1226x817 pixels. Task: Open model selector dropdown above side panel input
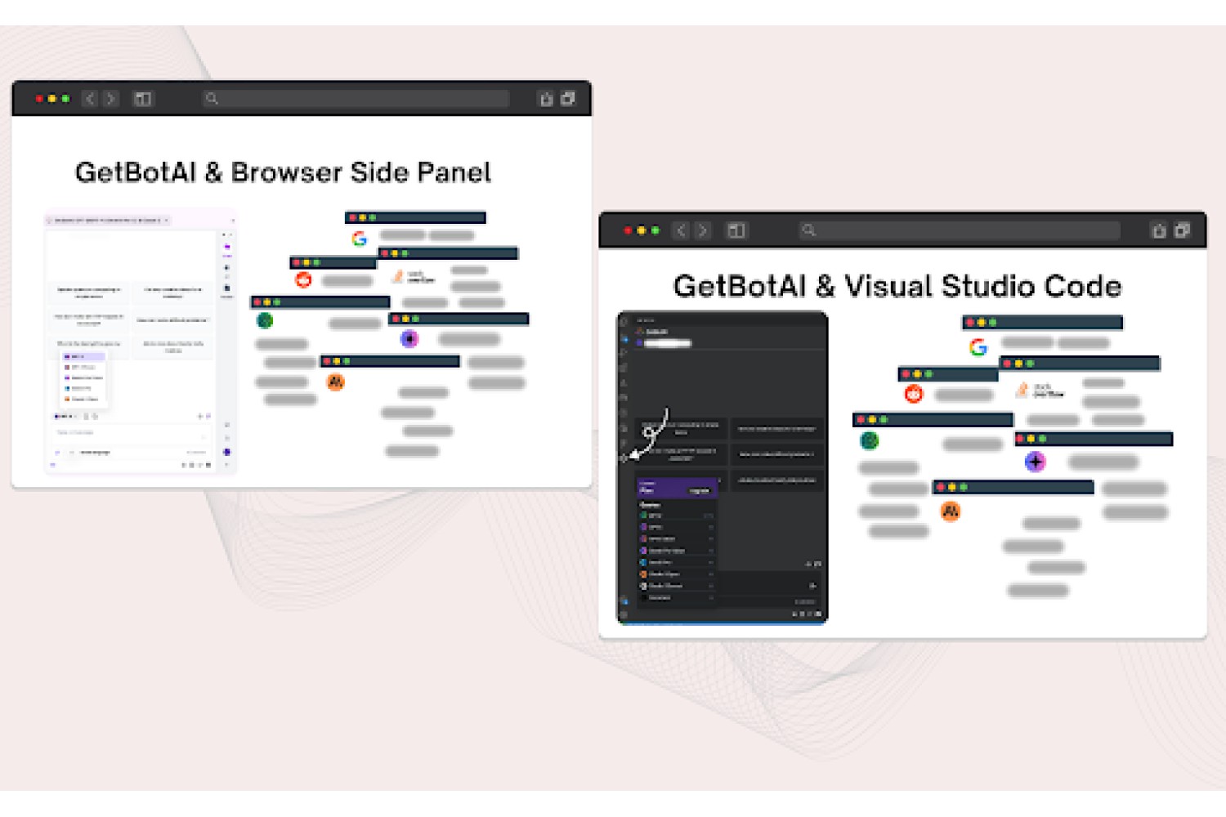point(66,417)
